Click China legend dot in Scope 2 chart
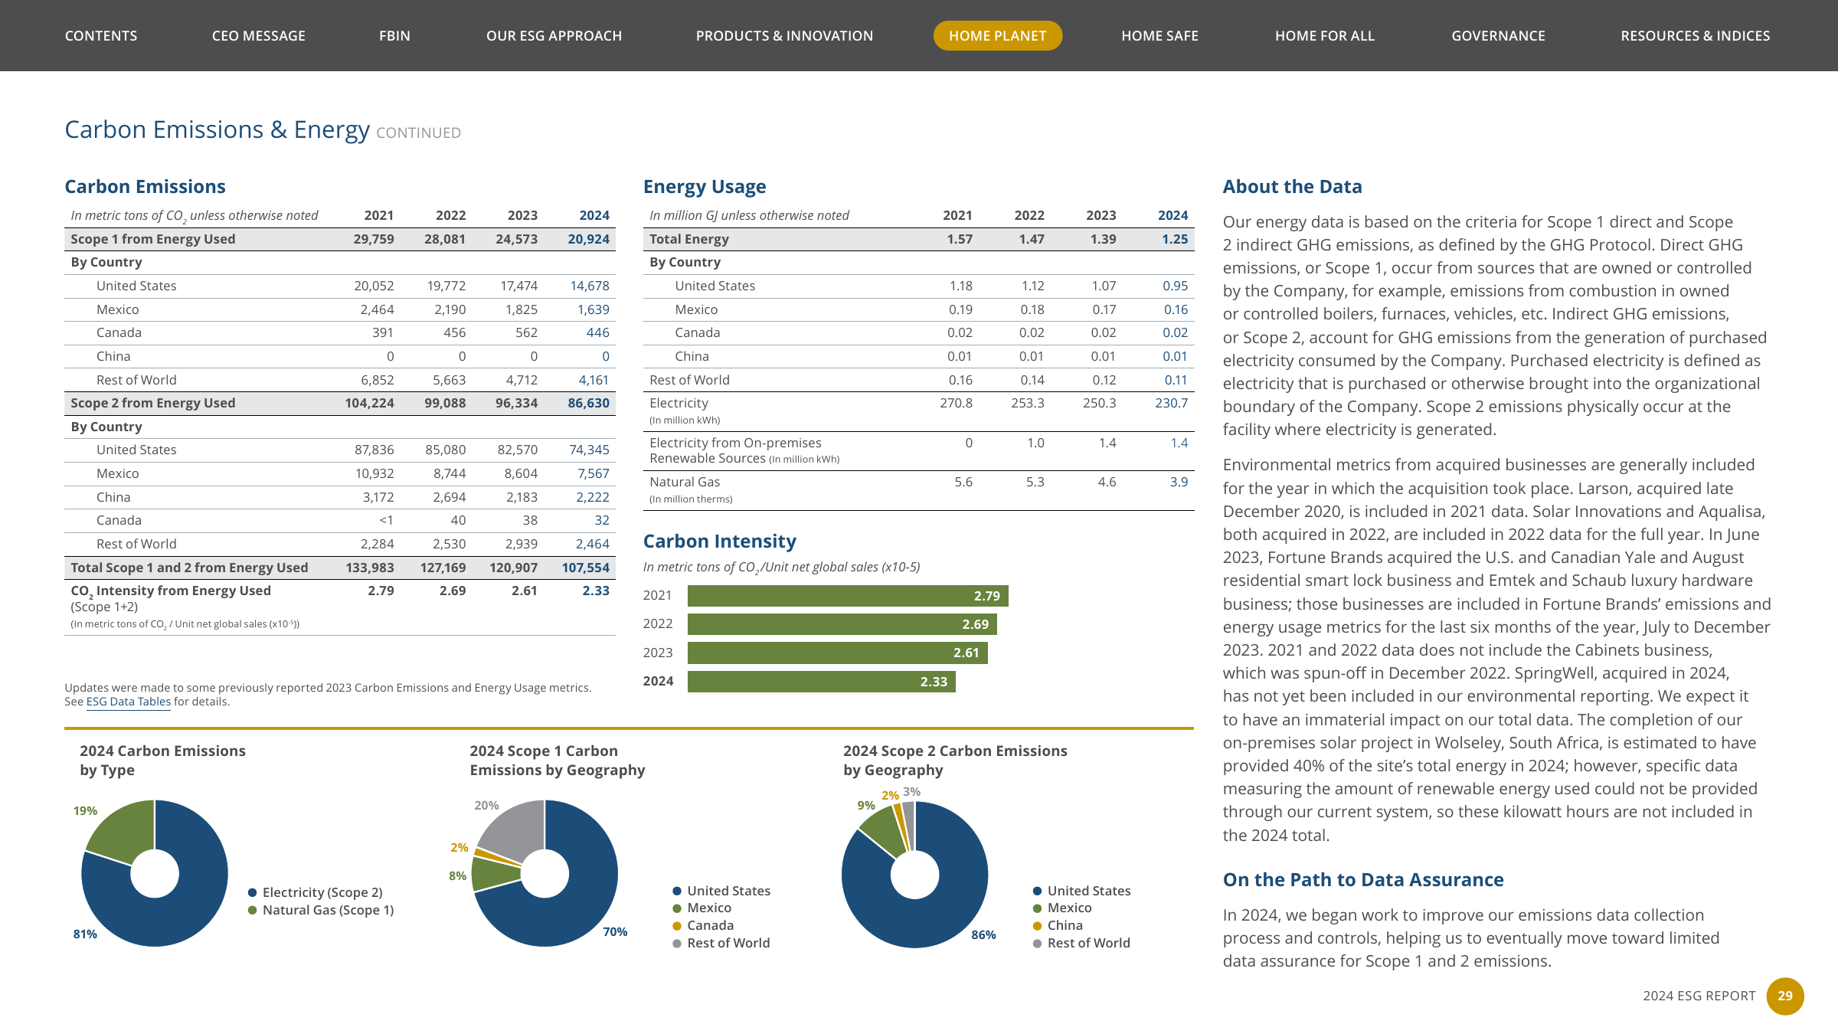1838x1034 pixels. point(1037,925)
